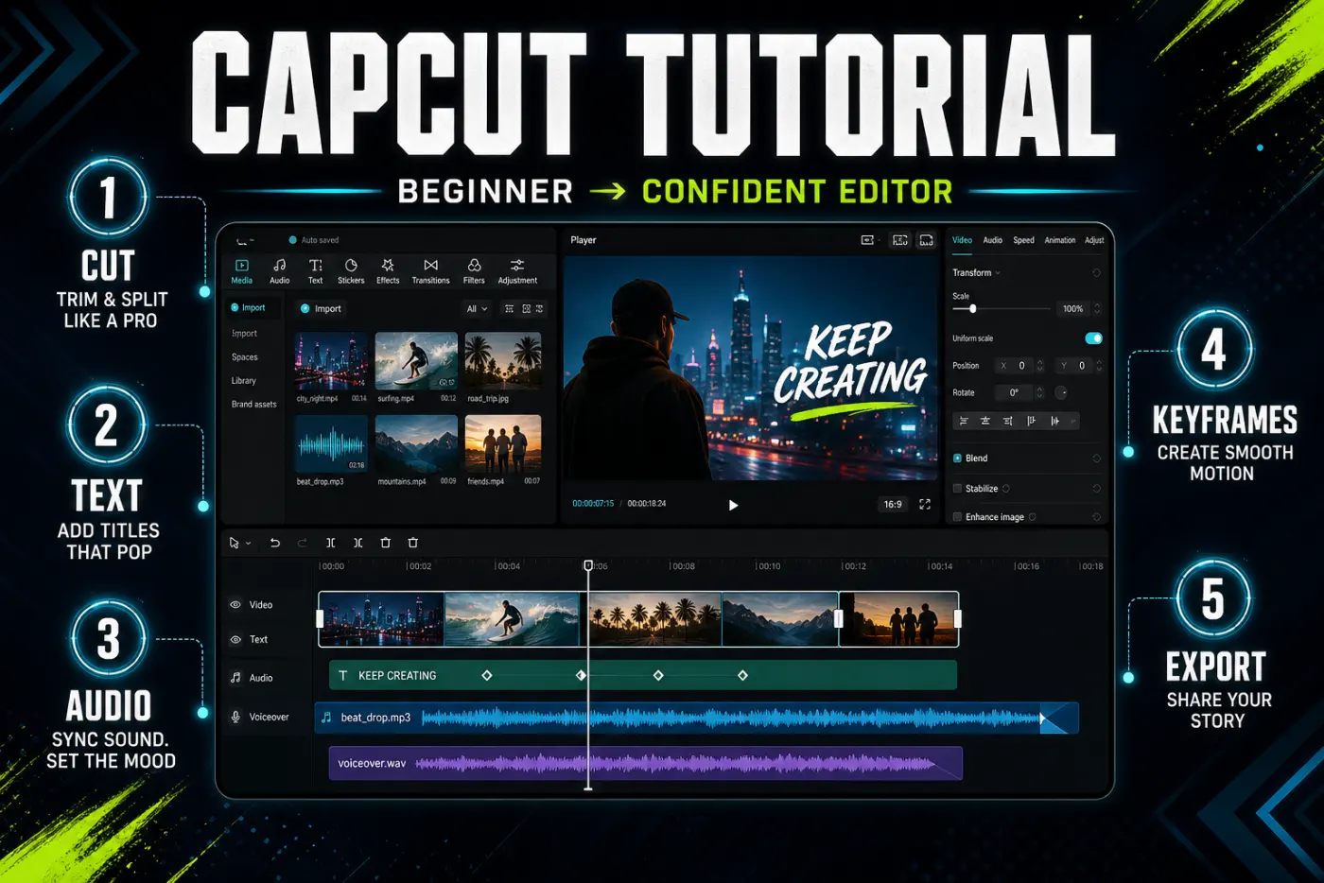The width and height of the screenshot is (1324, 883).
Task: Click the microphone icon of Voiceover track
Action: click(235, 717)
